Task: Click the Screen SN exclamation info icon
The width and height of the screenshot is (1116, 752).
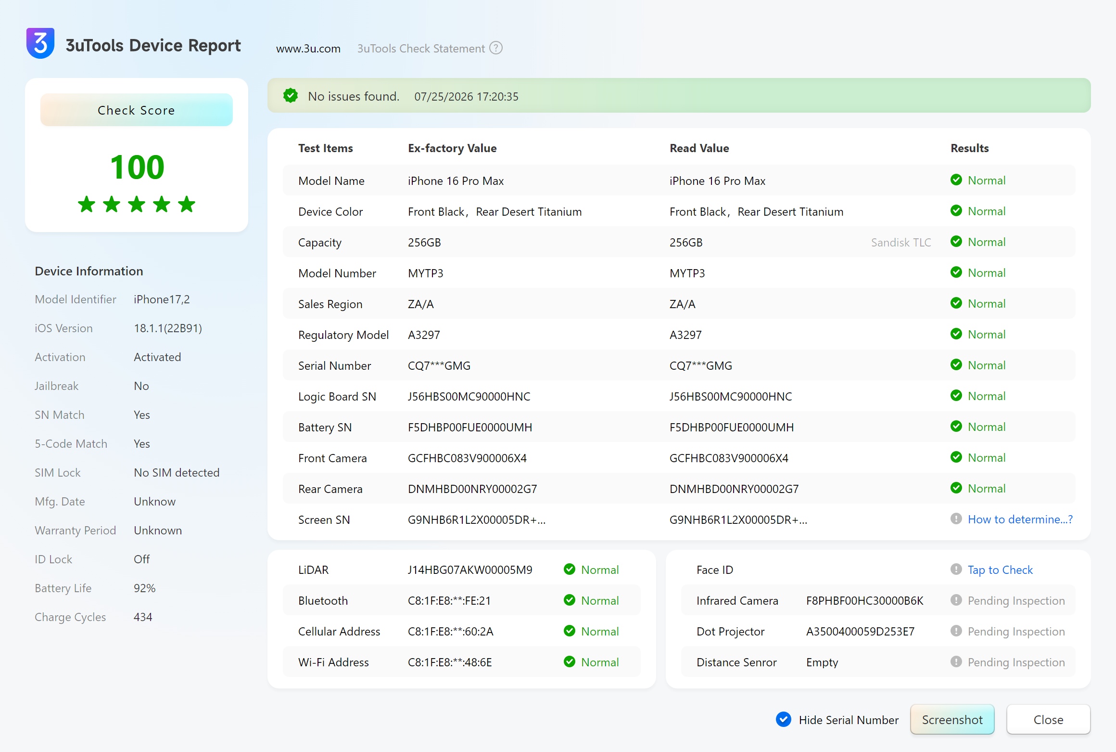Action: pos(956,519)
